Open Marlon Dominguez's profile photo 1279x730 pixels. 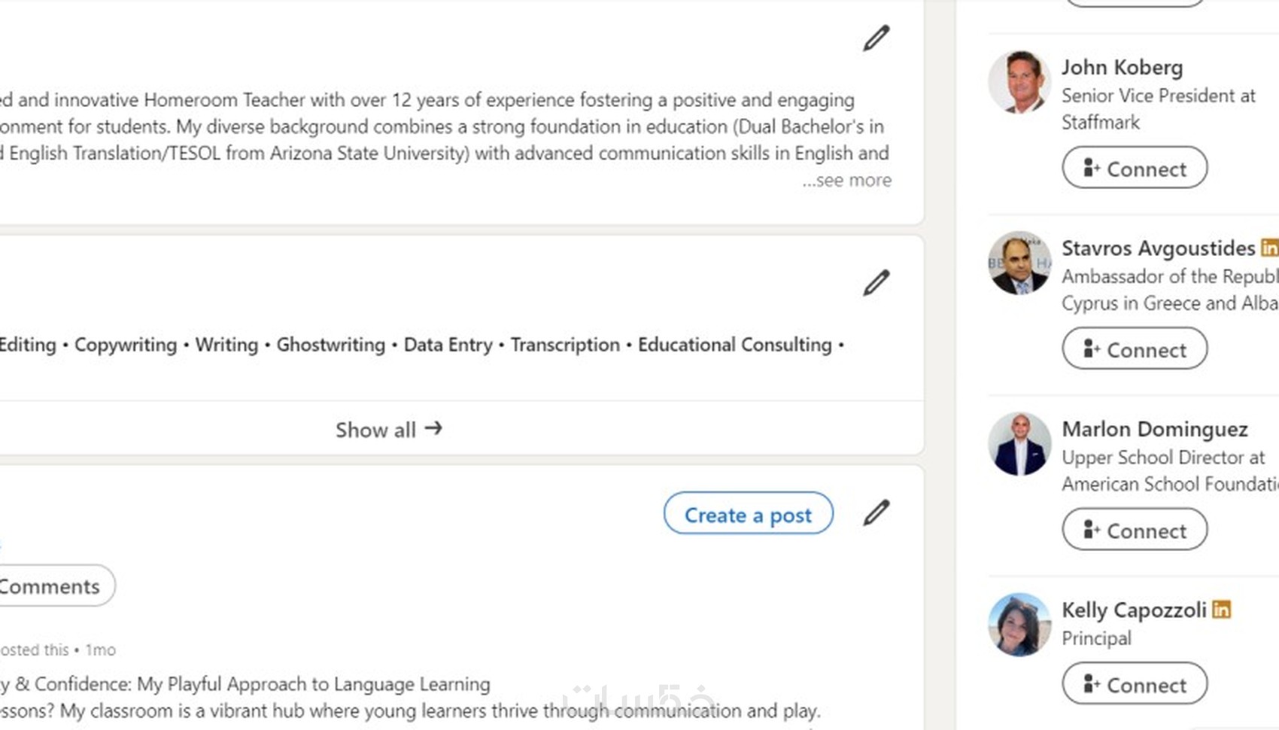(x=1019, y=444)
